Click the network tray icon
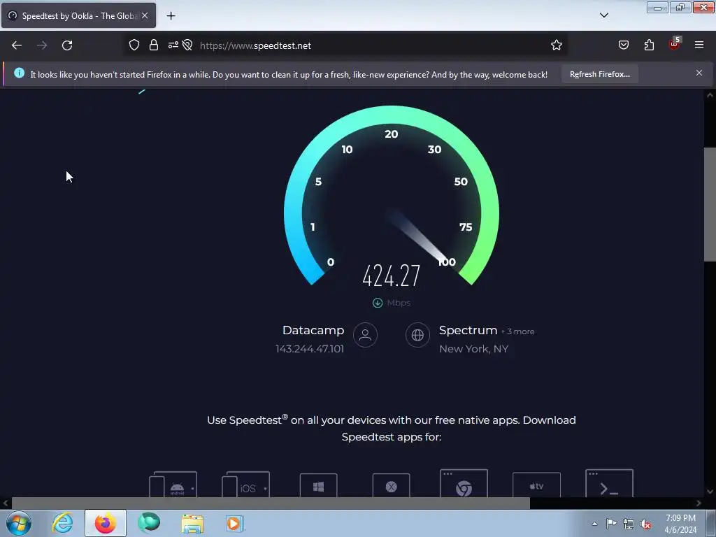Screen dimensions: 716x537 (x=629, y=524)
